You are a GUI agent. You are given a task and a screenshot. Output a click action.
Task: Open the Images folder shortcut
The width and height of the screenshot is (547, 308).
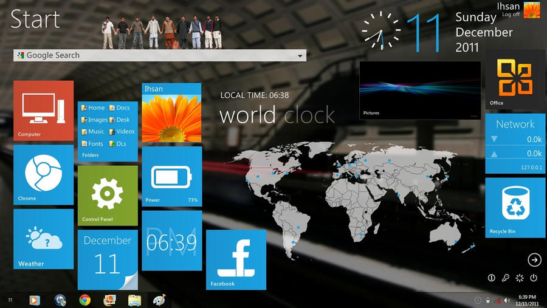95,120
